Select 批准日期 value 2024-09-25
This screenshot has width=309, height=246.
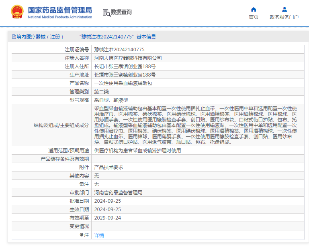108,201
